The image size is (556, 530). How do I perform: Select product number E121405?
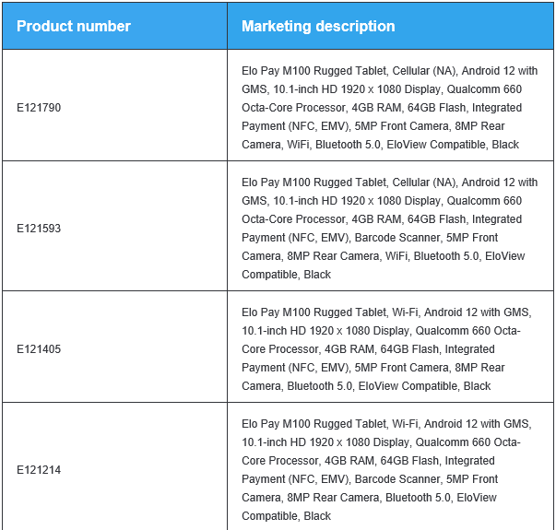click(39, 349)
